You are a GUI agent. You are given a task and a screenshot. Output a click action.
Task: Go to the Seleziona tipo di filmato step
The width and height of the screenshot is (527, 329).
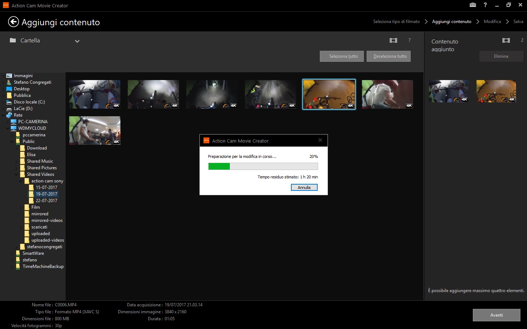point(396,22)
